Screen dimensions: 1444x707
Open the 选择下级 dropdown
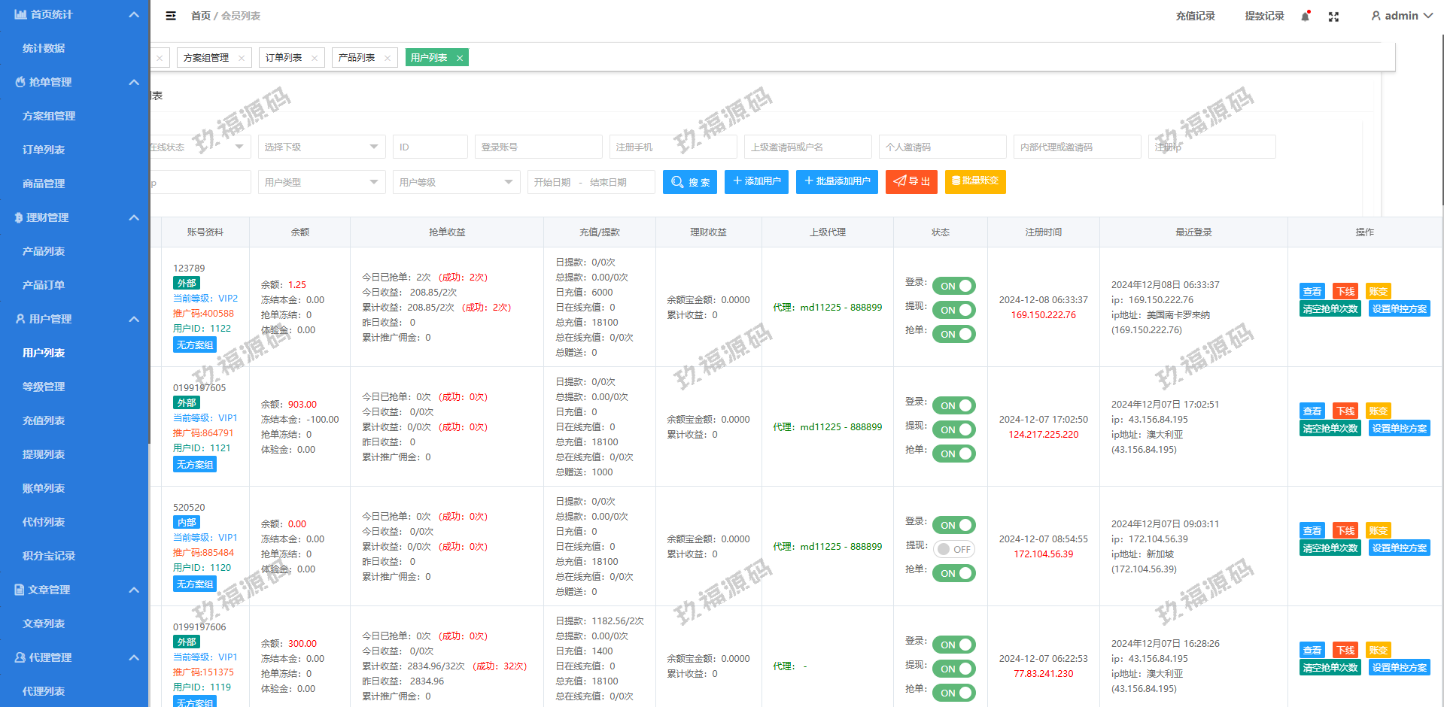(321, 147)
